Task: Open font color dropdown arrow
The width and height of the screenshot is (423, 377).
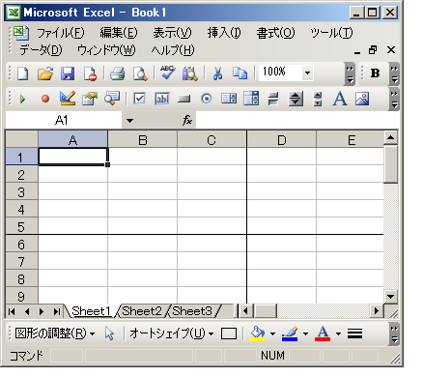Action: pos(338,333)
